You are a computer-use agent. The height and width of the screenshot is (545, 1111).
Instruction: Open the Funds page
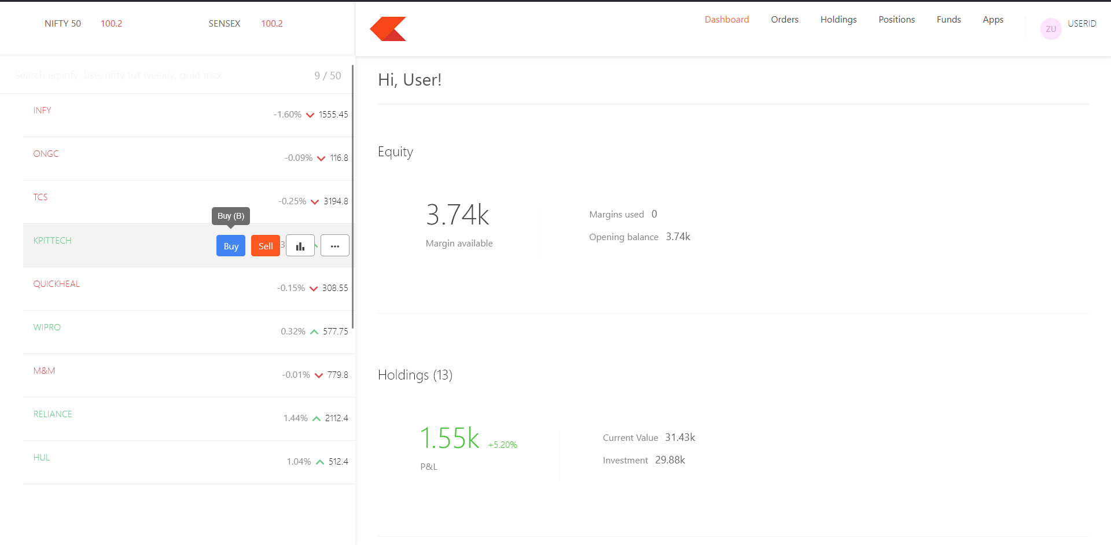[x=948, y=19]
